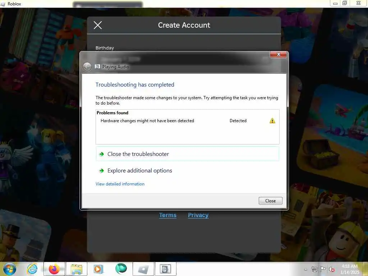Close the Create Account panel with X
Image resolution: width=368 pixels, height=276 pixels.
[x=98, y=25]
